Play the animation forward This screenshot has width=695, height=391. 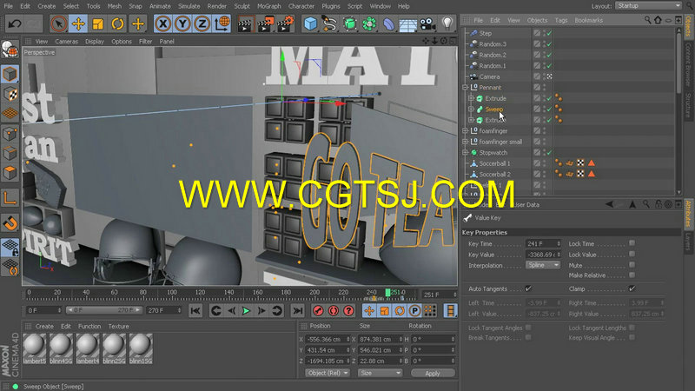[246, 311]
